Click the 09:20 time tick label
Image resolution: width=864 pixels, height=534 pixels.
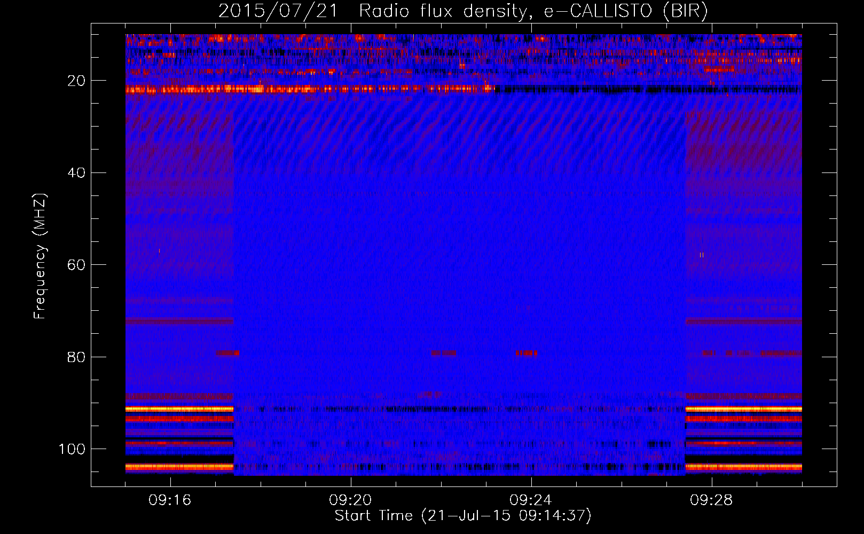coord(350,500)
